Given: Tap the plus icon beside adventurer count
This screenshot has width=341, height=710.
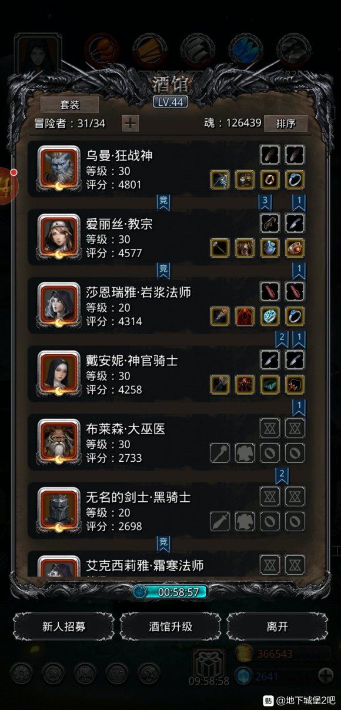Looking at the screenshot, I should tap(130, 124).
